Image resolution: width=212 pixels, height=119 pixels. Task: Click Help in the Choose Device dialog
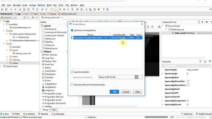pos(137,92)
